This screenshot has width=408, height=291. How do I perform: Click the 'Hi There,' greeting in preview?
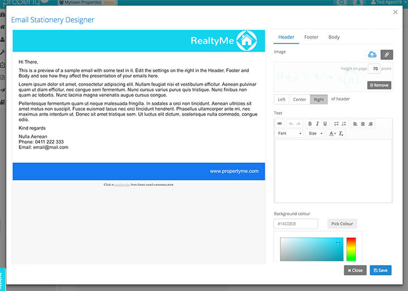pyautogui.click(x=28, y=62)
